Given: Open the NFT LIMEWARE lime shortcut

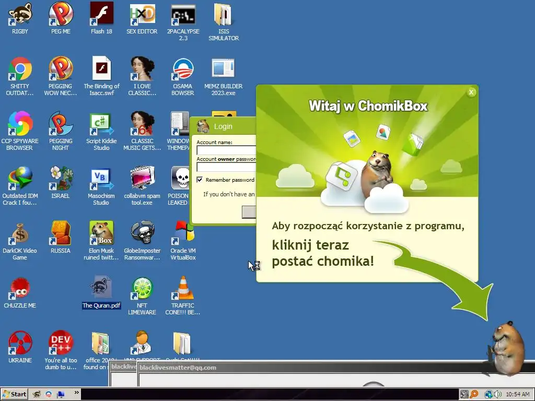Looking at the screenshot, I should pos(142,288).
